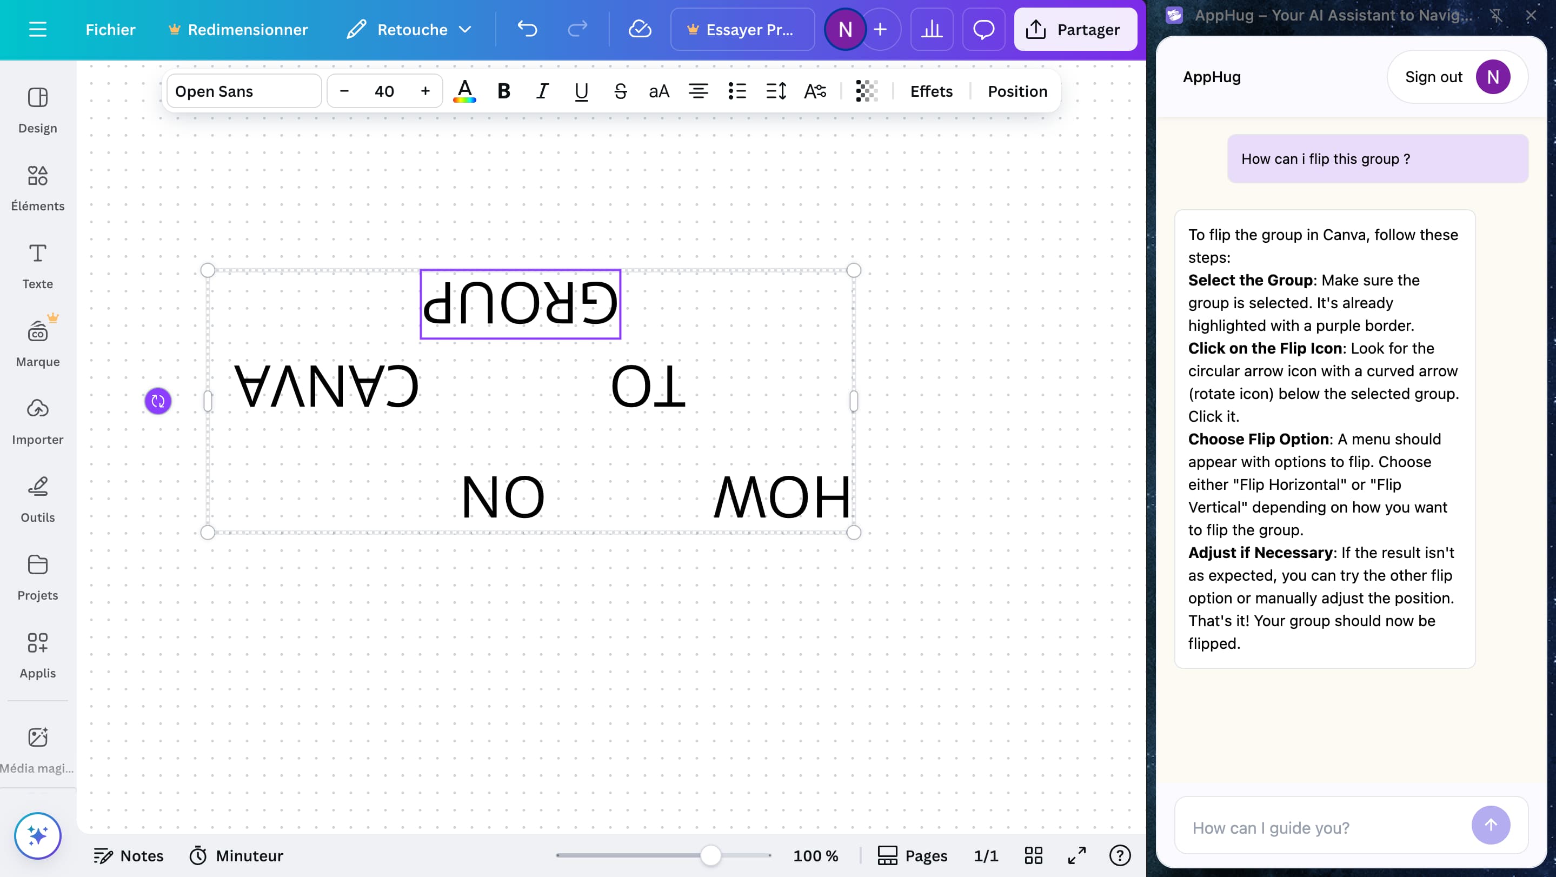Screen dimensions: 1556x877
Task: Decrease font size with minus button
Action: pos(344,91)
